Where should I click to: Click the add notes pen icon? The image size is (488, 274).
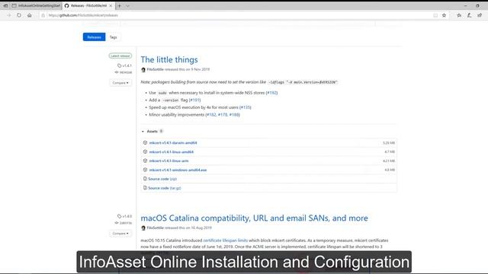coord(470,15)
